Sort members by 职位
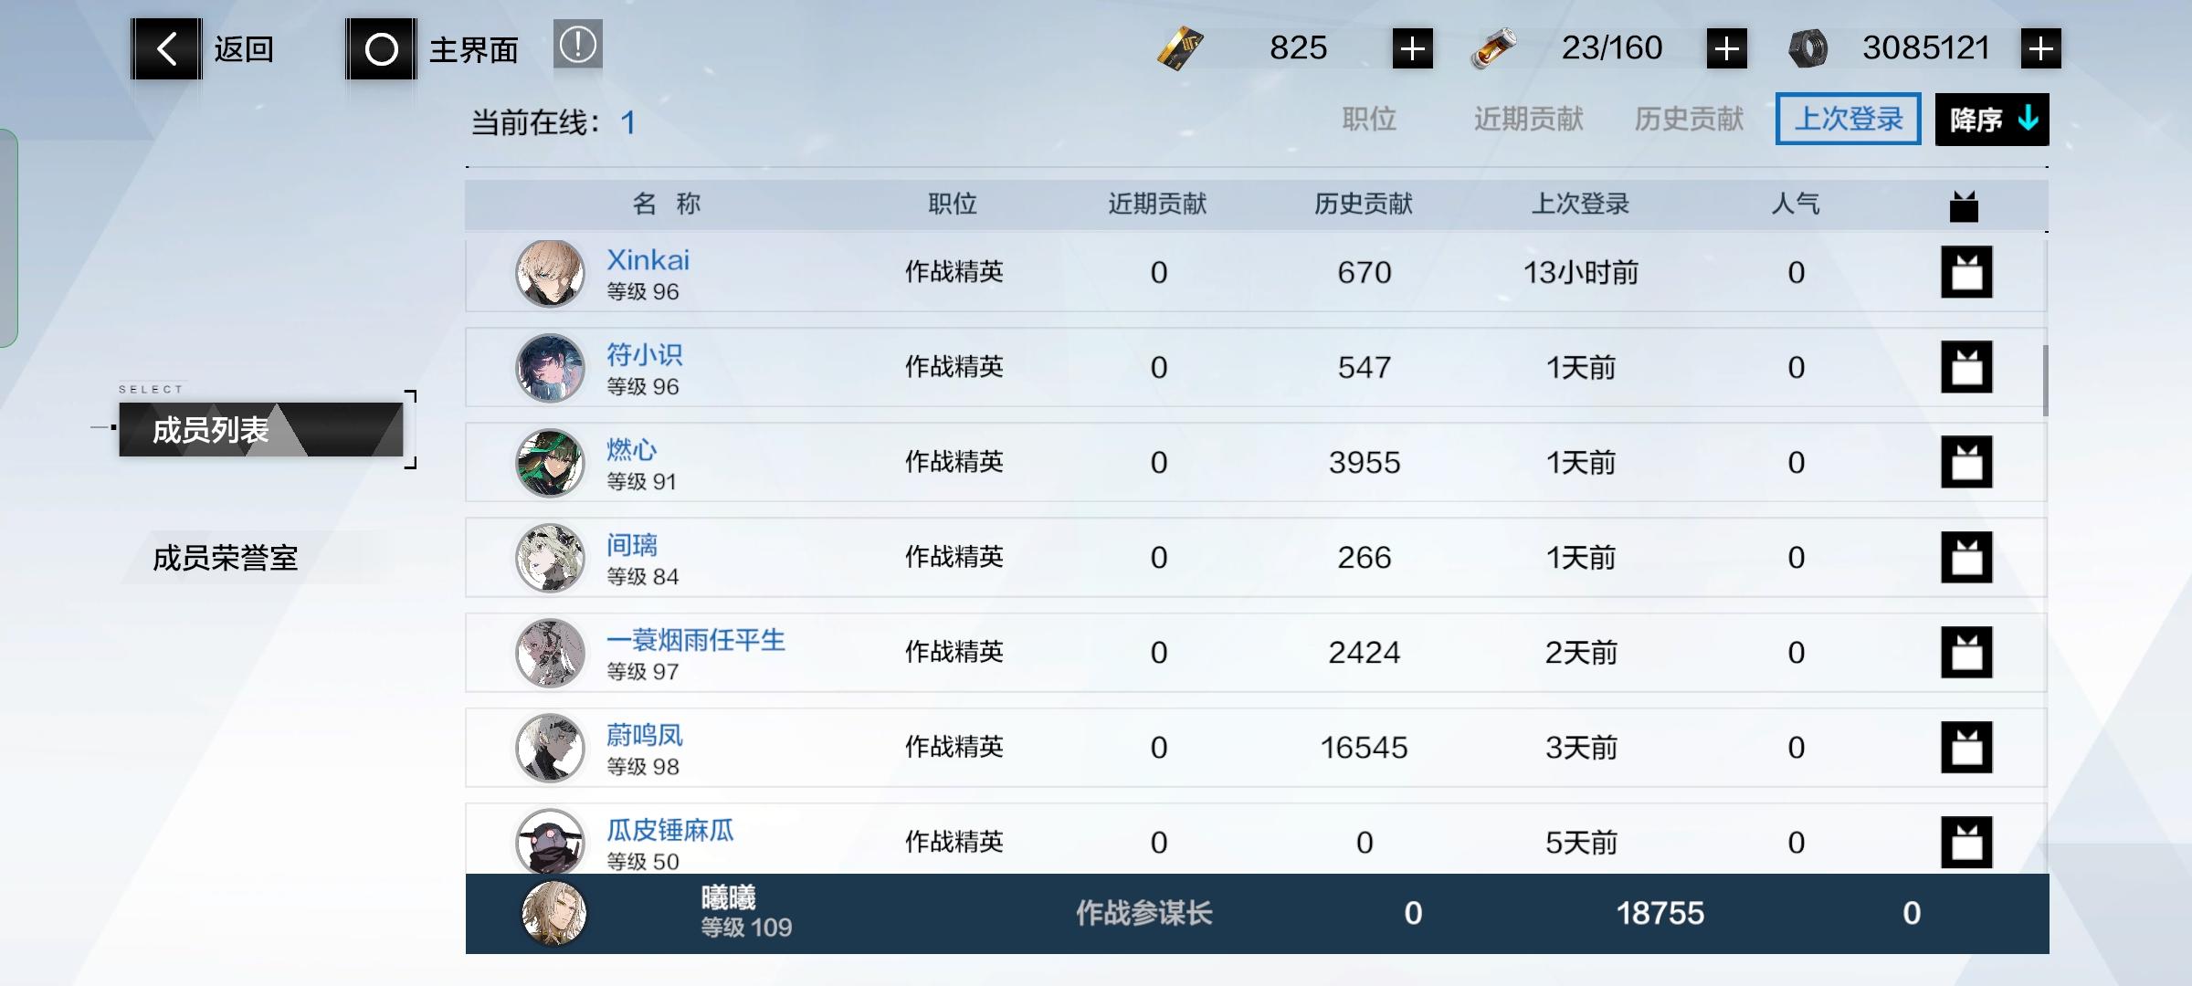The height and width of the screenshot is (986, 2192). pyautogui.click(x=1369, y=119)
